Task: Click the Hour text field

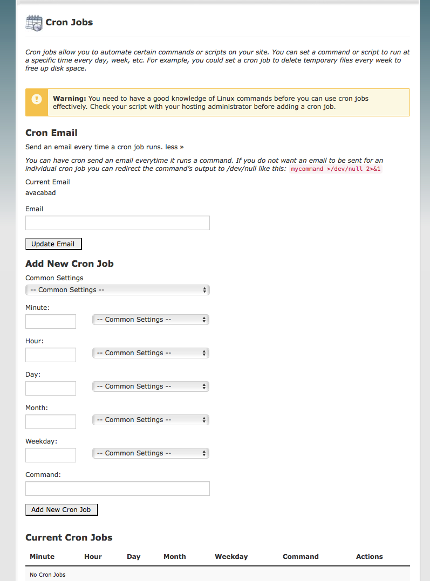Action: click(51, 355)
